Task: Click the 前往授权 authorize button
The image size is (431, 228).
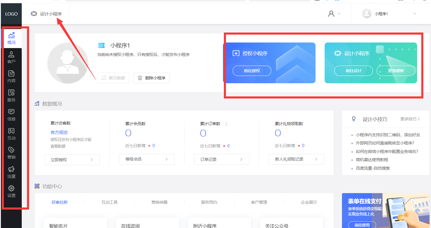Action: (x=252, y=71)
